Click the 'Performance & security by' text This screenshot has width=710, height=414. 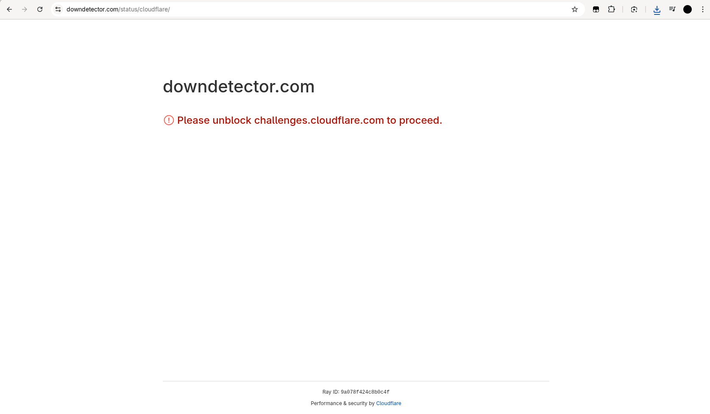(342, 403)
